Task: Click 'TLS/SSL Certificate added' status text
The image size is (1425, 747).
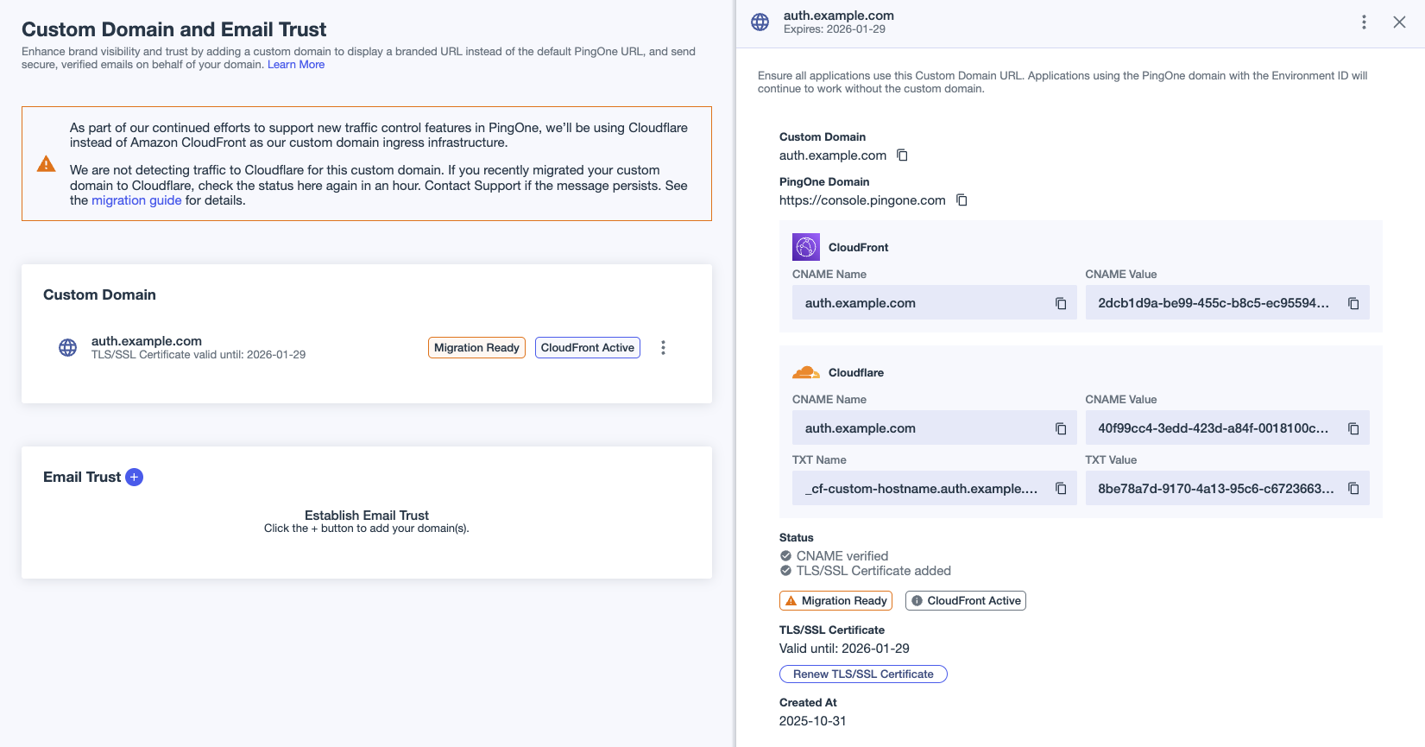Action: pyautogui.click(x=873, y=571)
